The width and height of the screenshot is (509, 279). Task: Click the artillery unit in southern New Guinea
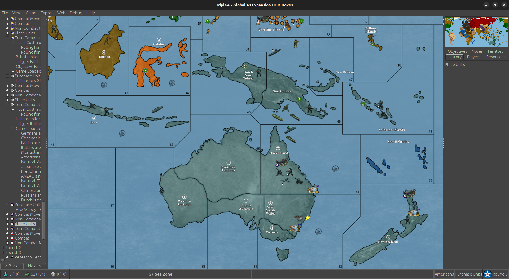tap(286, 108)
